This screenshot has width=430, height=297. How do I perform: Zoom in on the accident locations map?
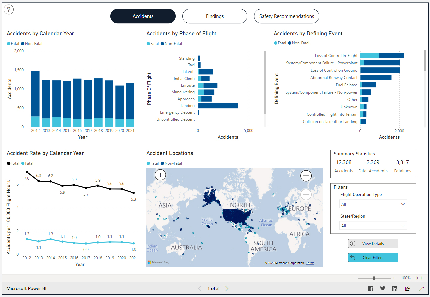point(306,176)
